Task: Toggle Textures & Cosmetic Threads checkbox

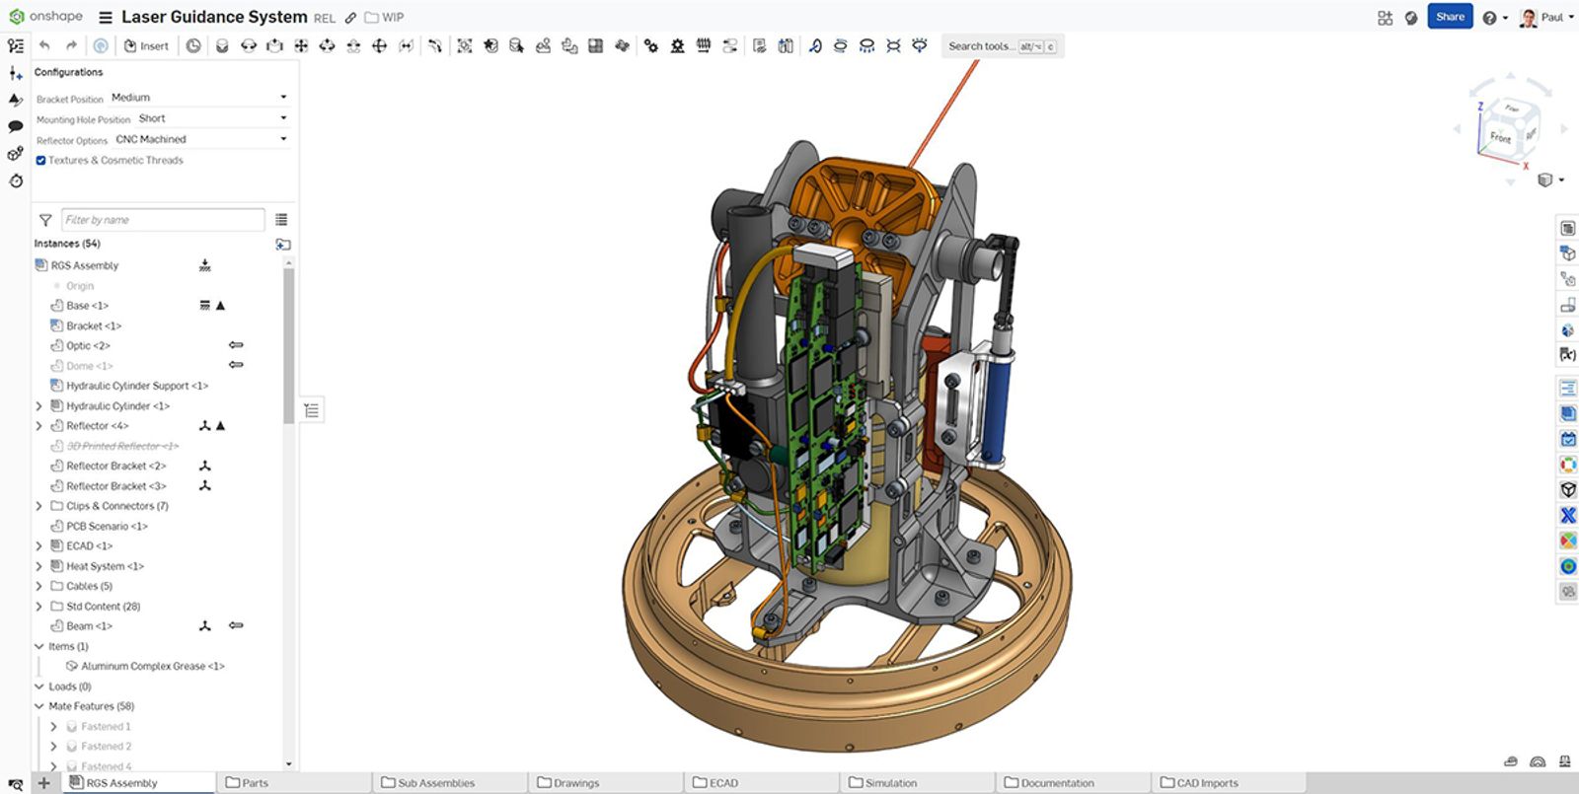Action: pyautogui.click(x=40, y=160)
